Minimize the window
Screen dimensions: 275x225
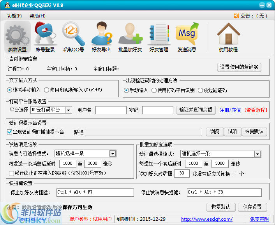(x=262, y=5)
